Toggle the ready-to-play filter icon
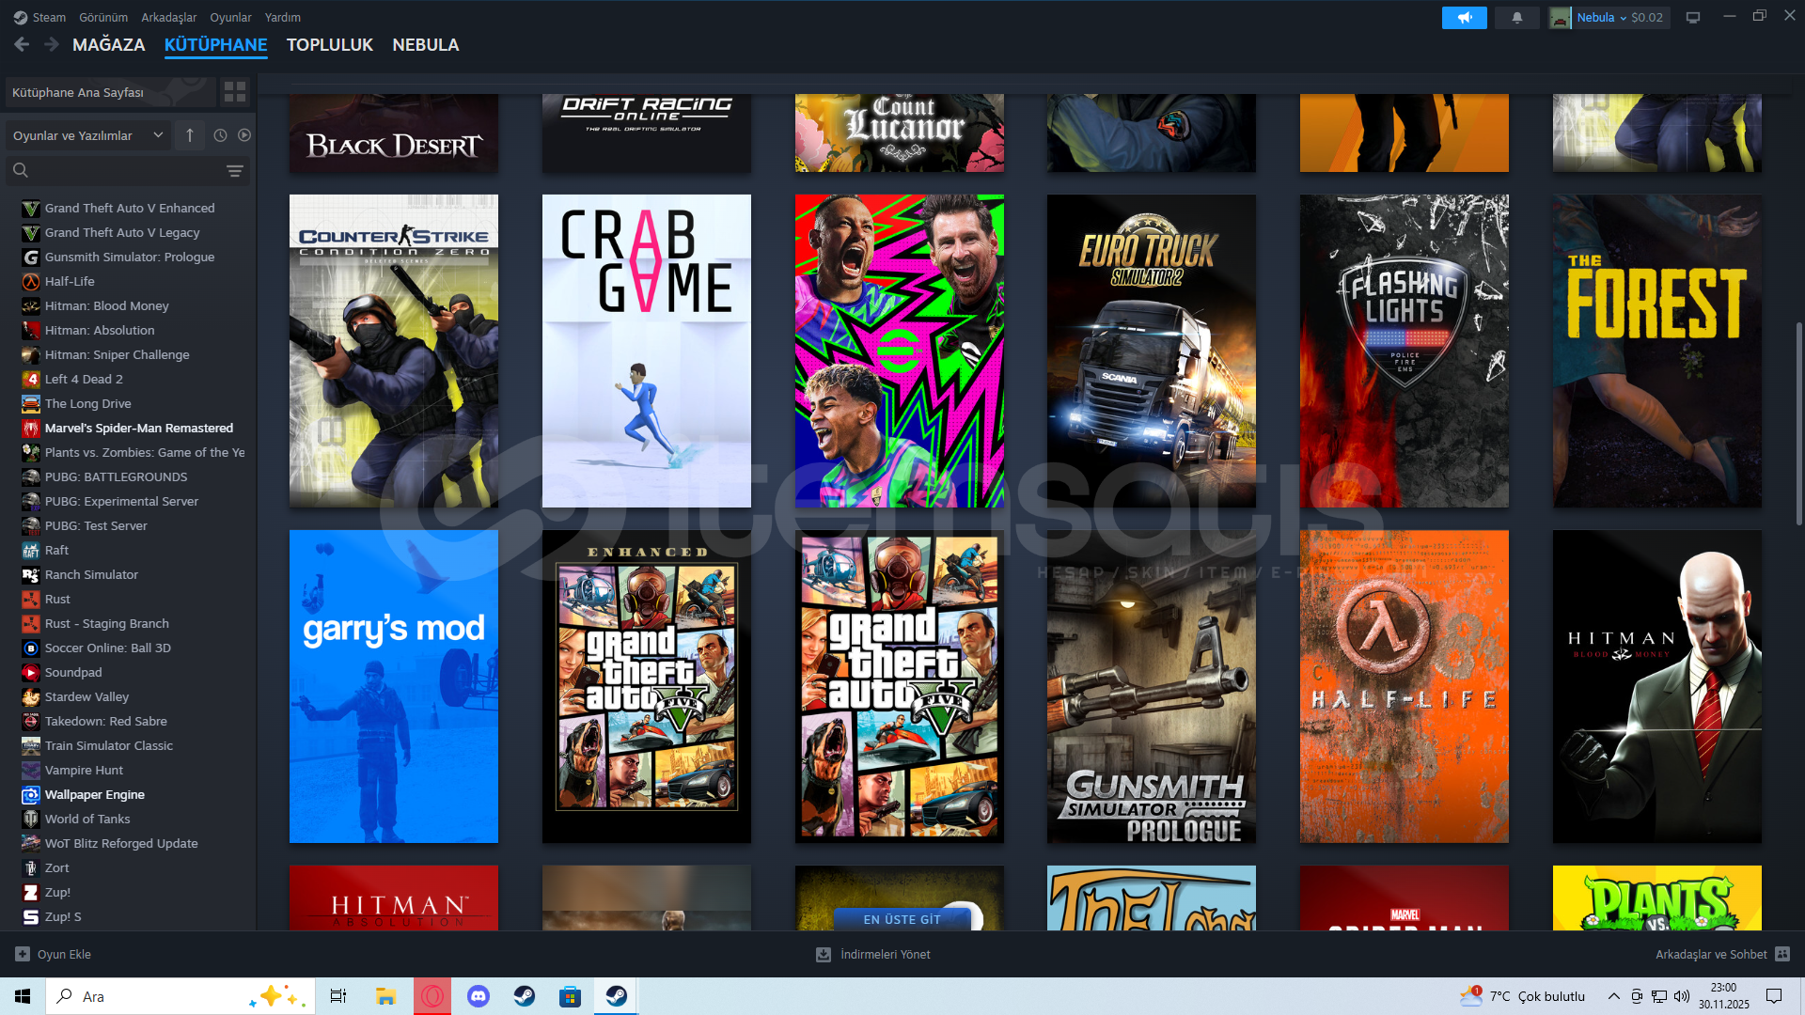This screenshot has height=1015, width=1805. (244, 135)
